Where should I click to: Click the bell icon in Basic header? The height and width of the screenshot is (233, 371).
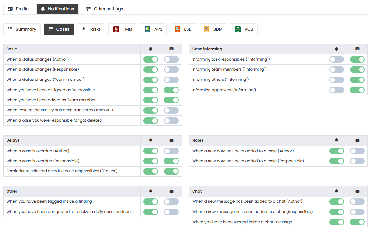pos(151,49)
